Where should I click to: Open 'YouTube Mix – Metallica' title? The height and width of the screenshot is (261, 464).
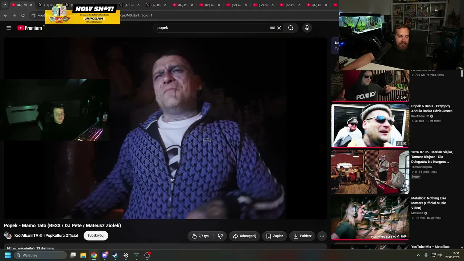[x=430, y=247]
